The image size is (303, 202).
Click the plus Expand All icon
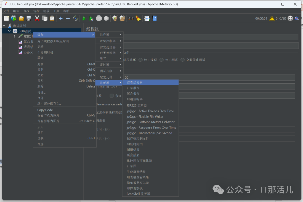pos(61,18)
